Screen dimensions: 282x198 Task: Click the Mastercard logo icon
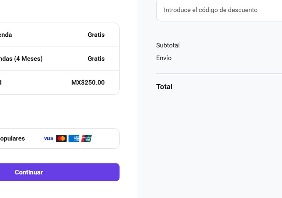pyautogui.click(x=61, y=138)
